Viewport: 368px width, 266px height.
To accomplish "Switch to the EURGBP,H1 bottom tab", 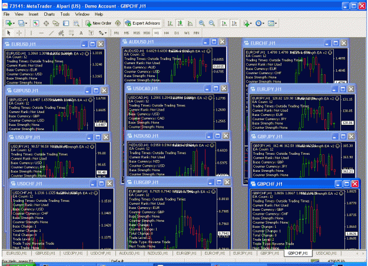I will pos(186,253).
